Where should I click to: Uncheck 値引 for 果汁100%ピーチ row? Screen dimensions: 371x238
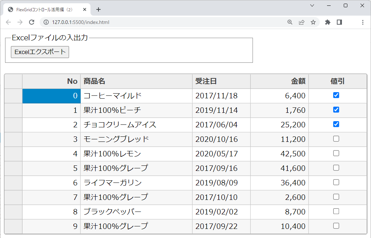336,110
